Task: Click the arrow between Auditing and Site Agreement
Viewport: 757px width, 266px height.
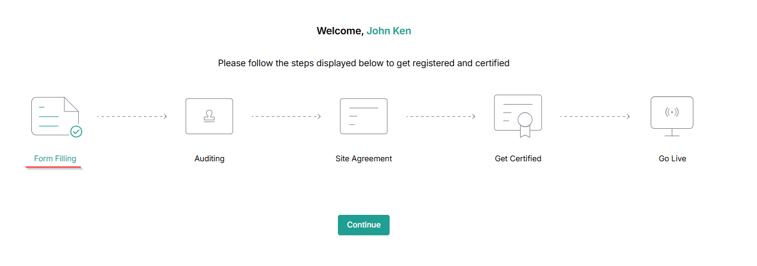Action: click(x=286, y=117)
